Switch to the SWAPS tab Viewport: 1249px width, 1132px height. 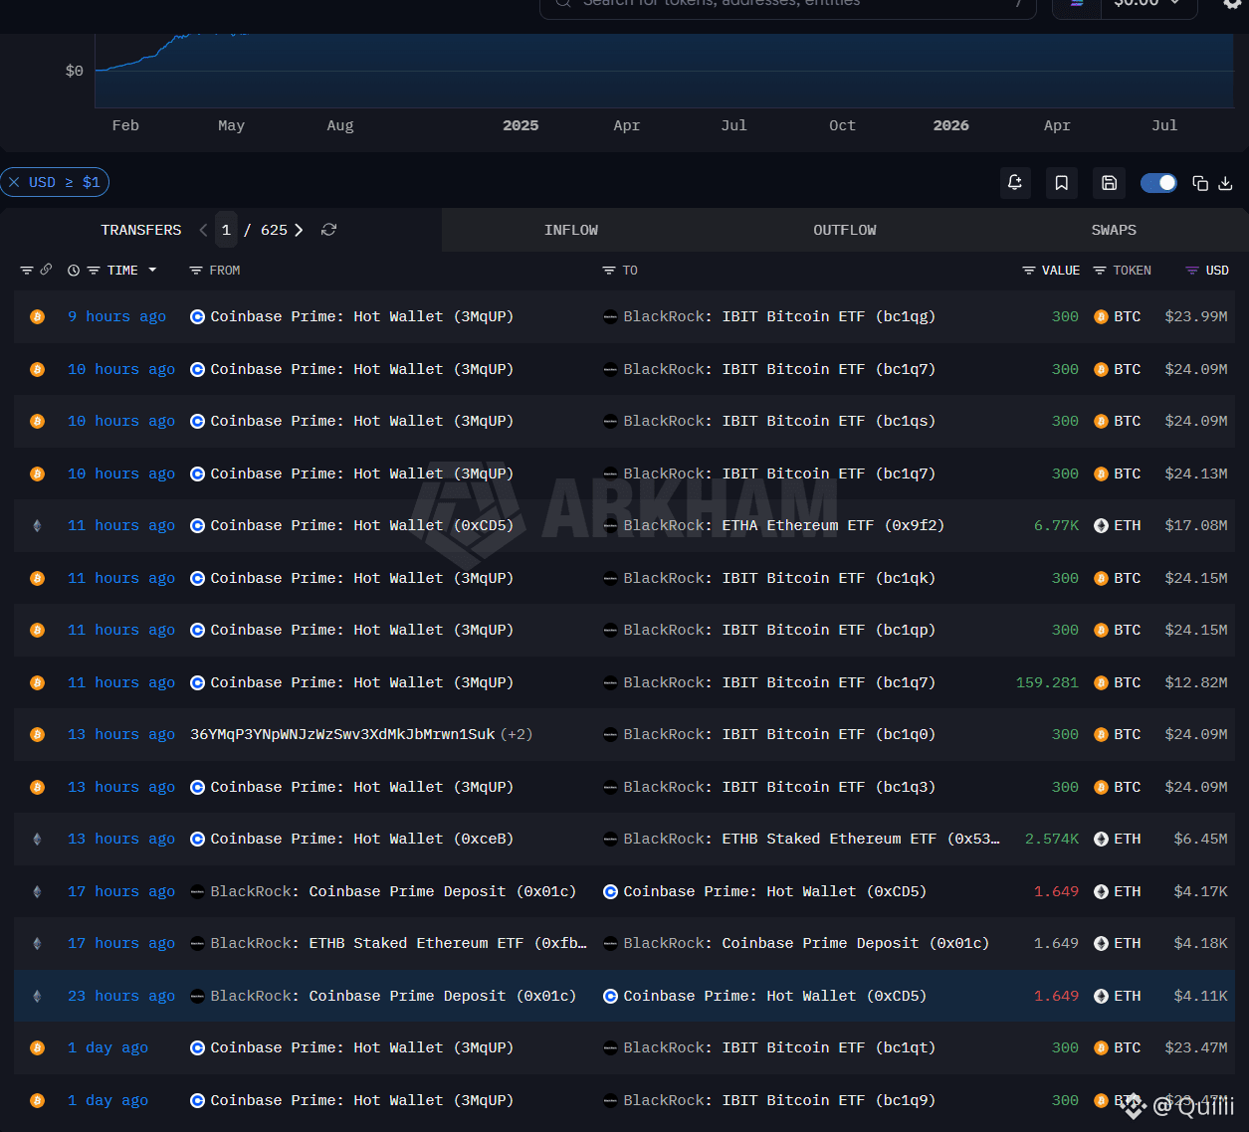1114,230
